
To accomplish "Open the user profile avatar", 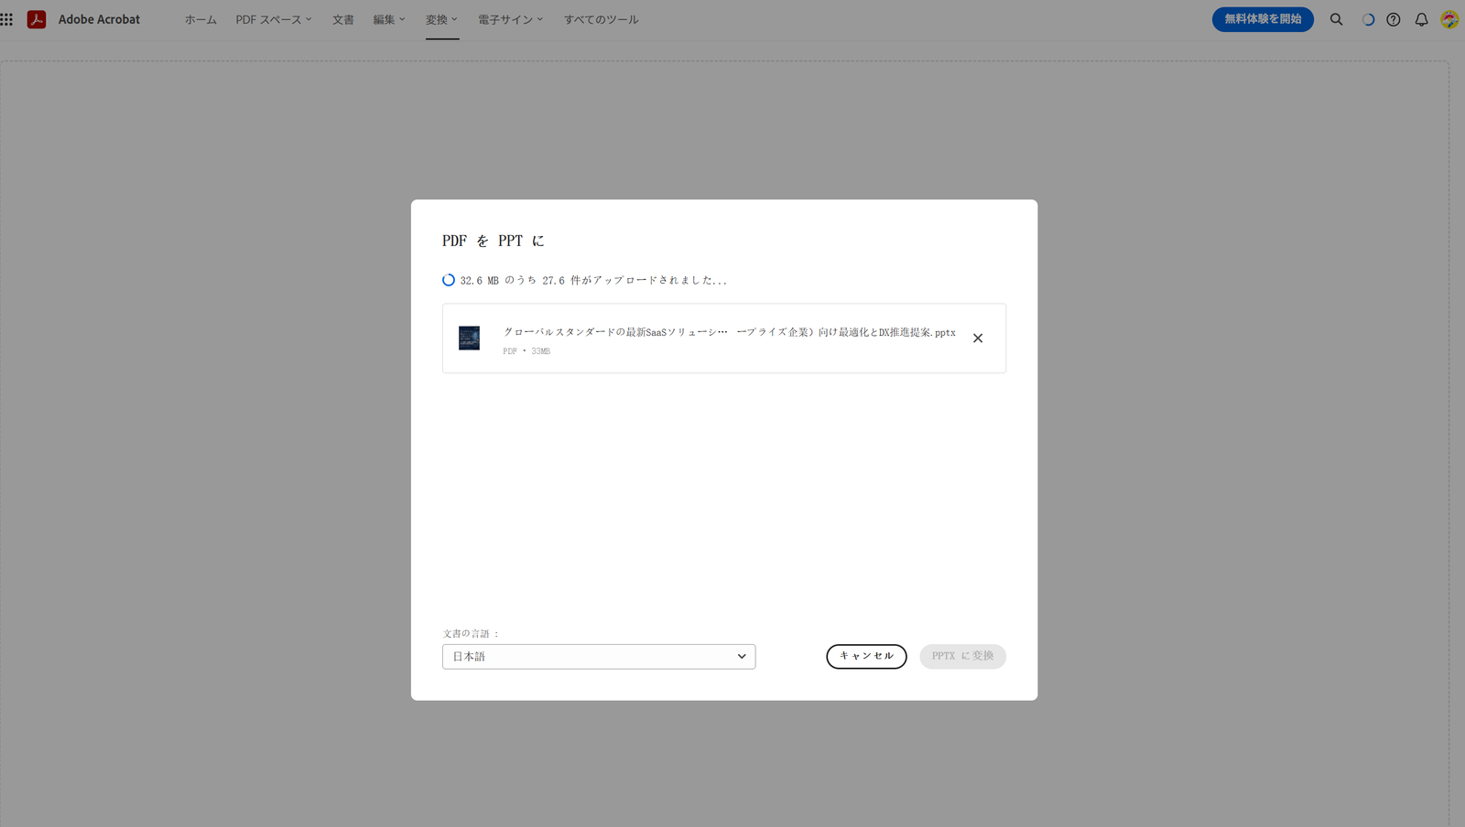I will pyautogui.click(x=1449, y=19).
